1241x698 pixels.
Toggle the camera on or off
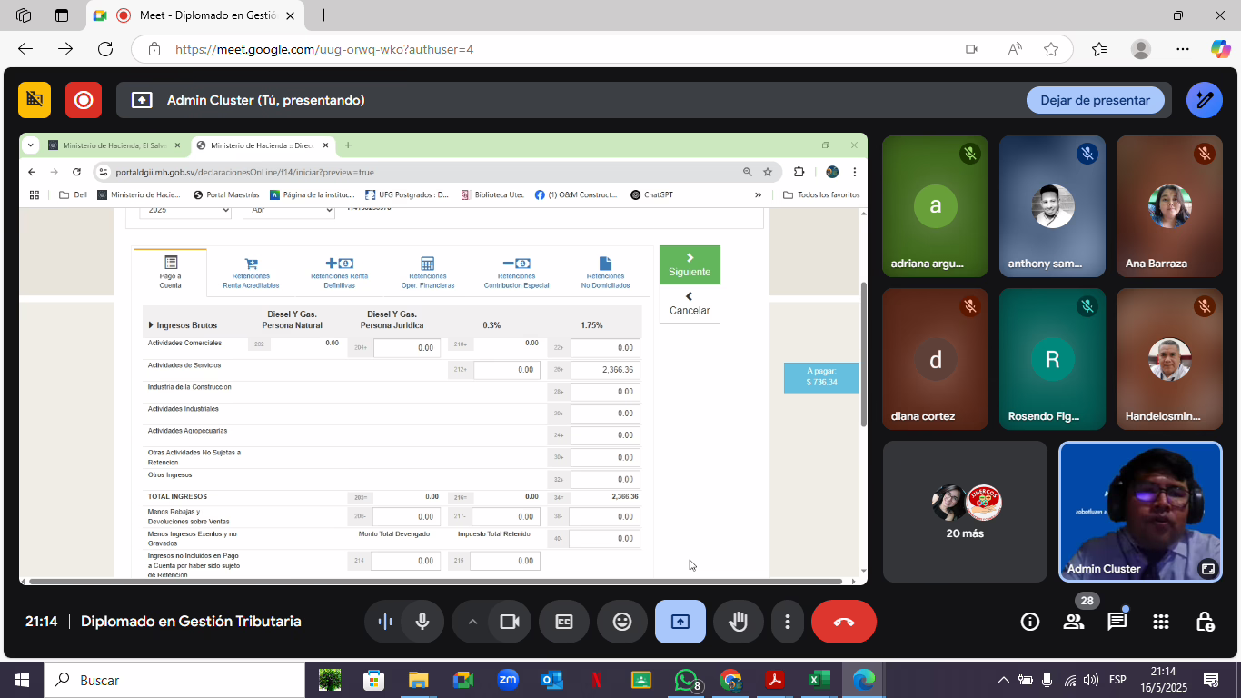point(510,622)
